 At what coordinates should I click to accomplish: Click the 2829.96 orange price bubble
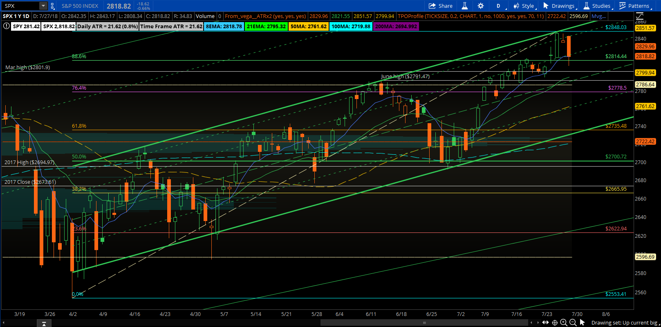pyautogui.click(x=645, y=47)
